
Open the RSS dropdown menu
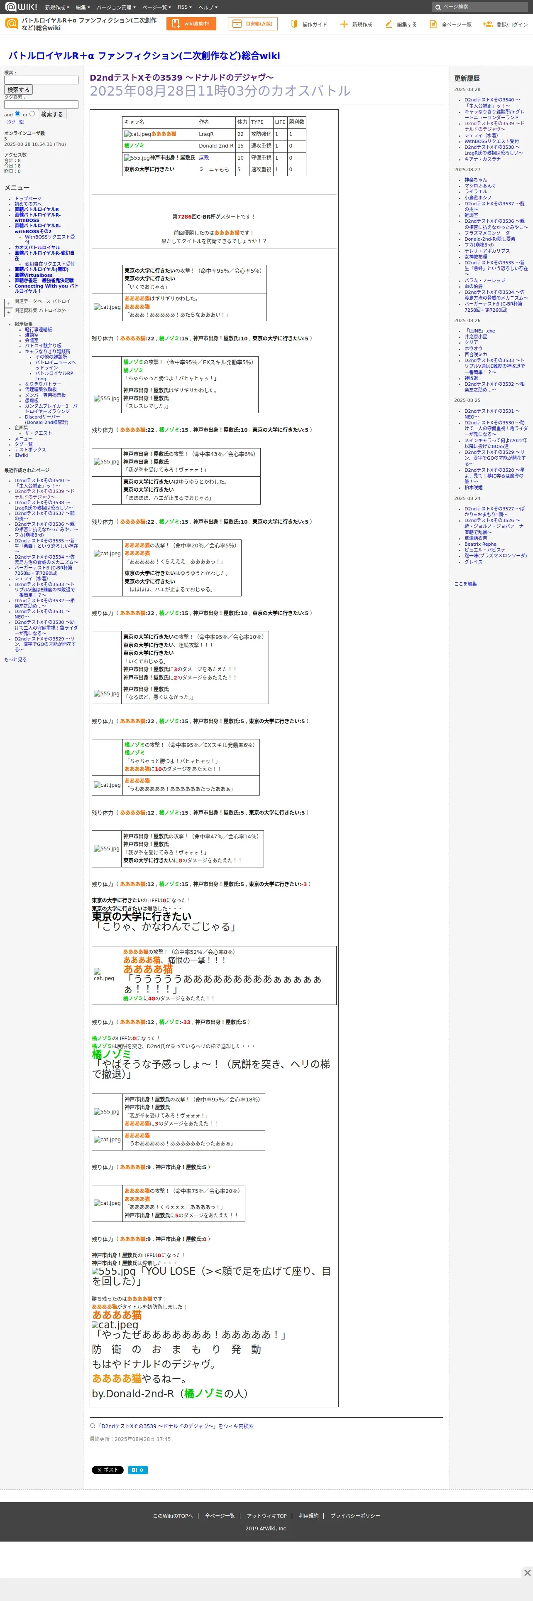coord(185,7)
